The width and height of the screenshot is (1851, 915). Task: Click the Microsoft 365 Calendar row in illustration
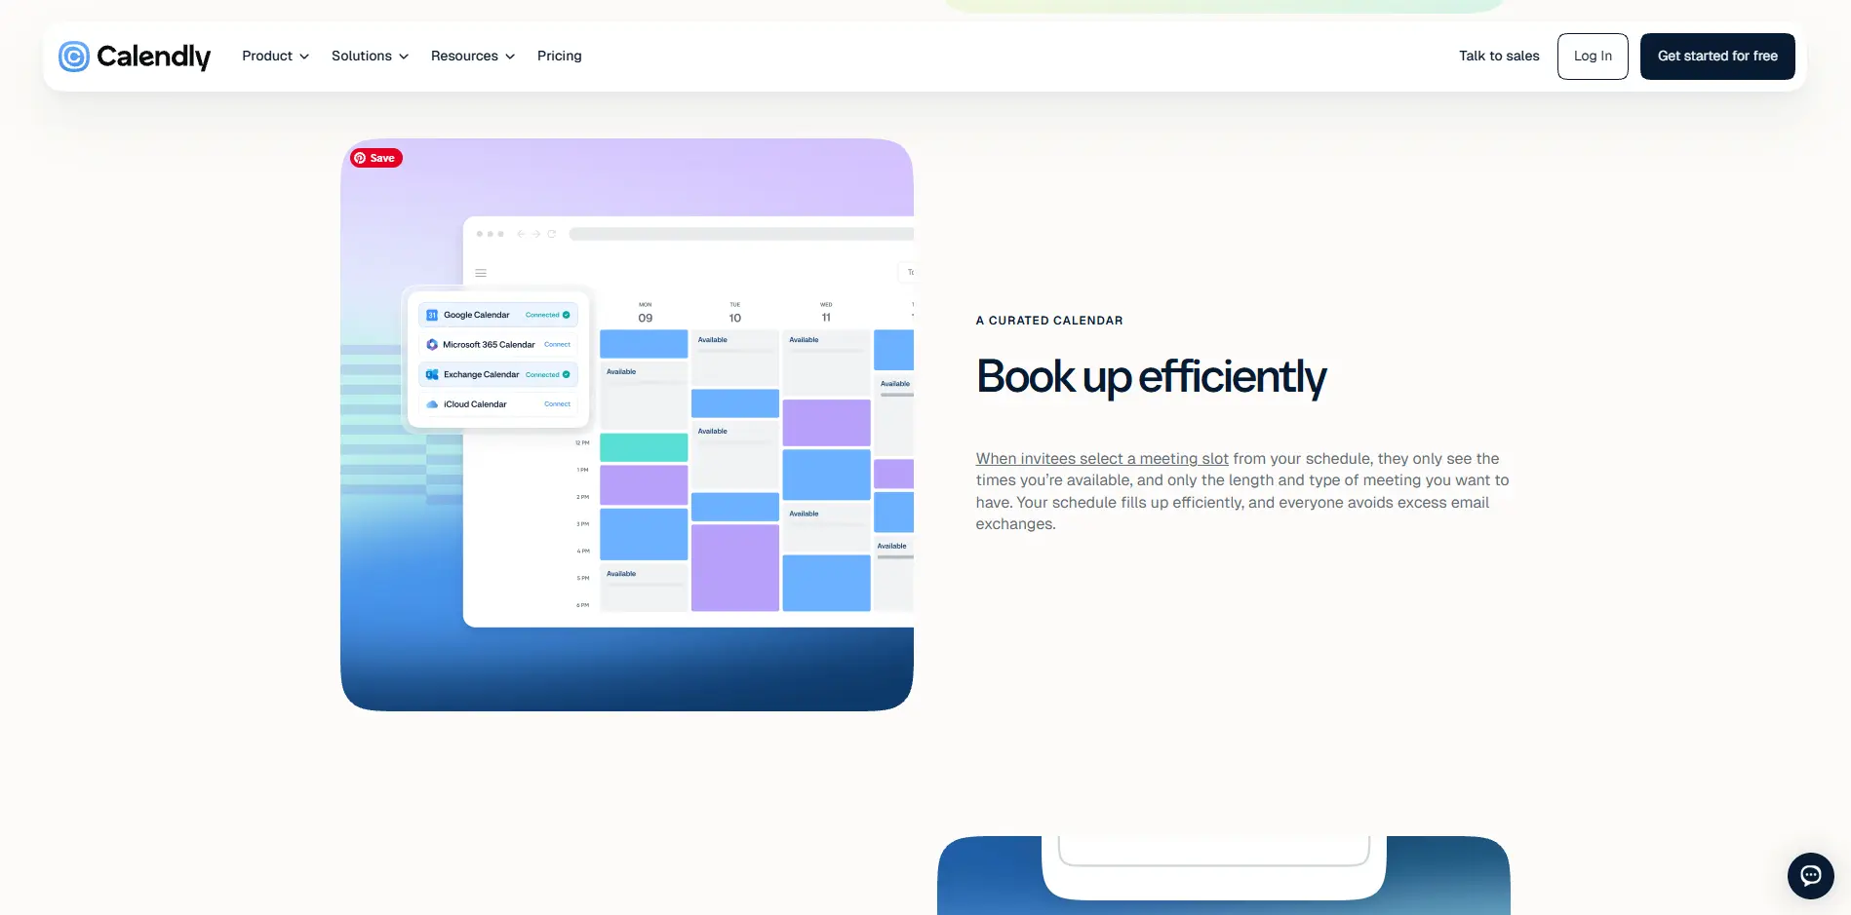(x=498, y=344)
